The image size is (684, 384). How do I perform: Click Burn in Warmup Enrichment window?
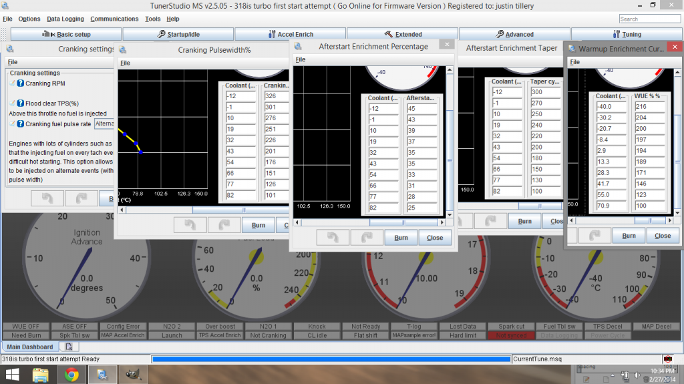pos(629,236)
